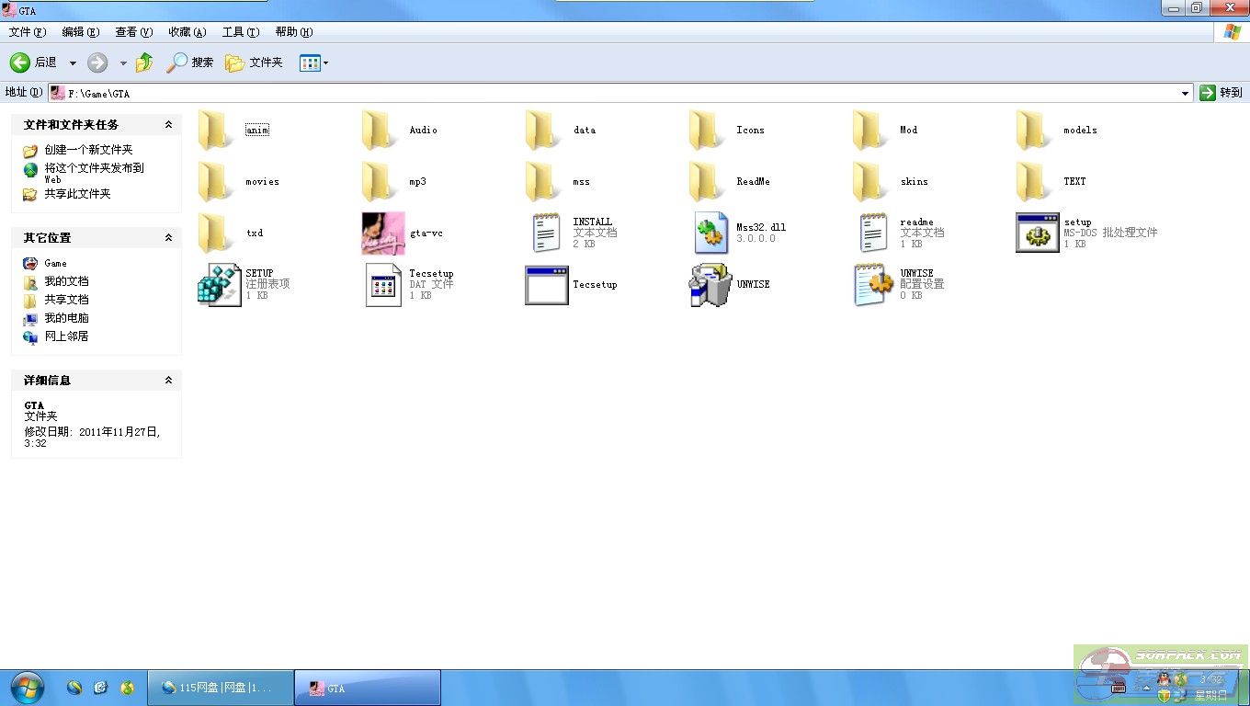
Task: Collapse the 文件和文件夹任务 panel
Action: pyautogui.click(x=168, y=125)
